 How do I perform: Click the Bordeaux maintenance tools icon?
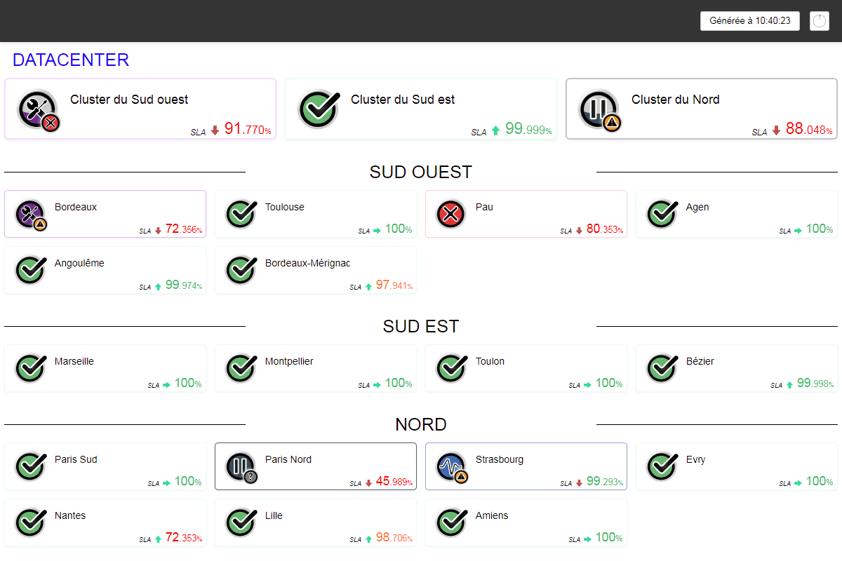tap(30, 214)
